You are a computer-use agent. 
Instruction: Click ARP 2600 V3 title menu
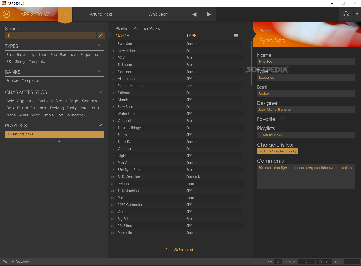35,14
